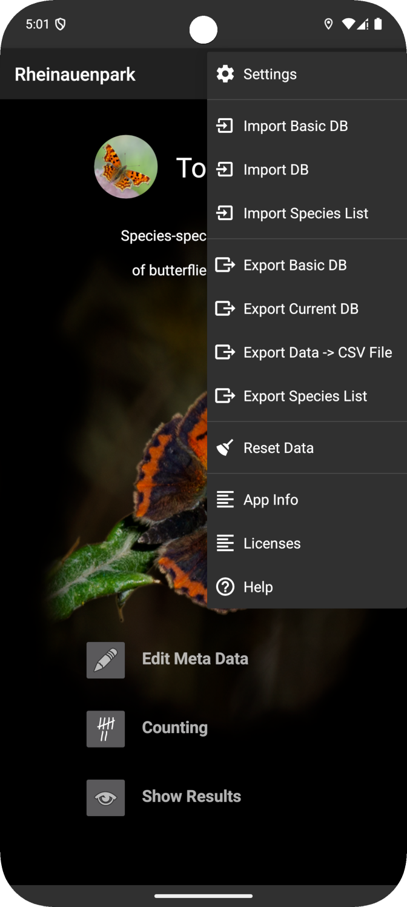Screen dimensions: 407x907
Task: Click the broom icon beside Reset Data
Action: point(225,448)
